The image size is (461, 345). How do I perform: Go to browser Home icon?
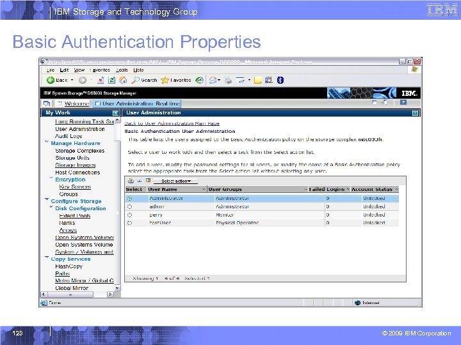pyautogui.click(x=123, y=80)
